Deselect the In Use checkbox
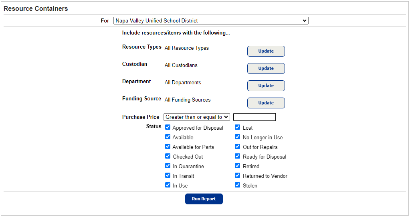Viewport: 410px width, 216px height. tap(168, 185)
